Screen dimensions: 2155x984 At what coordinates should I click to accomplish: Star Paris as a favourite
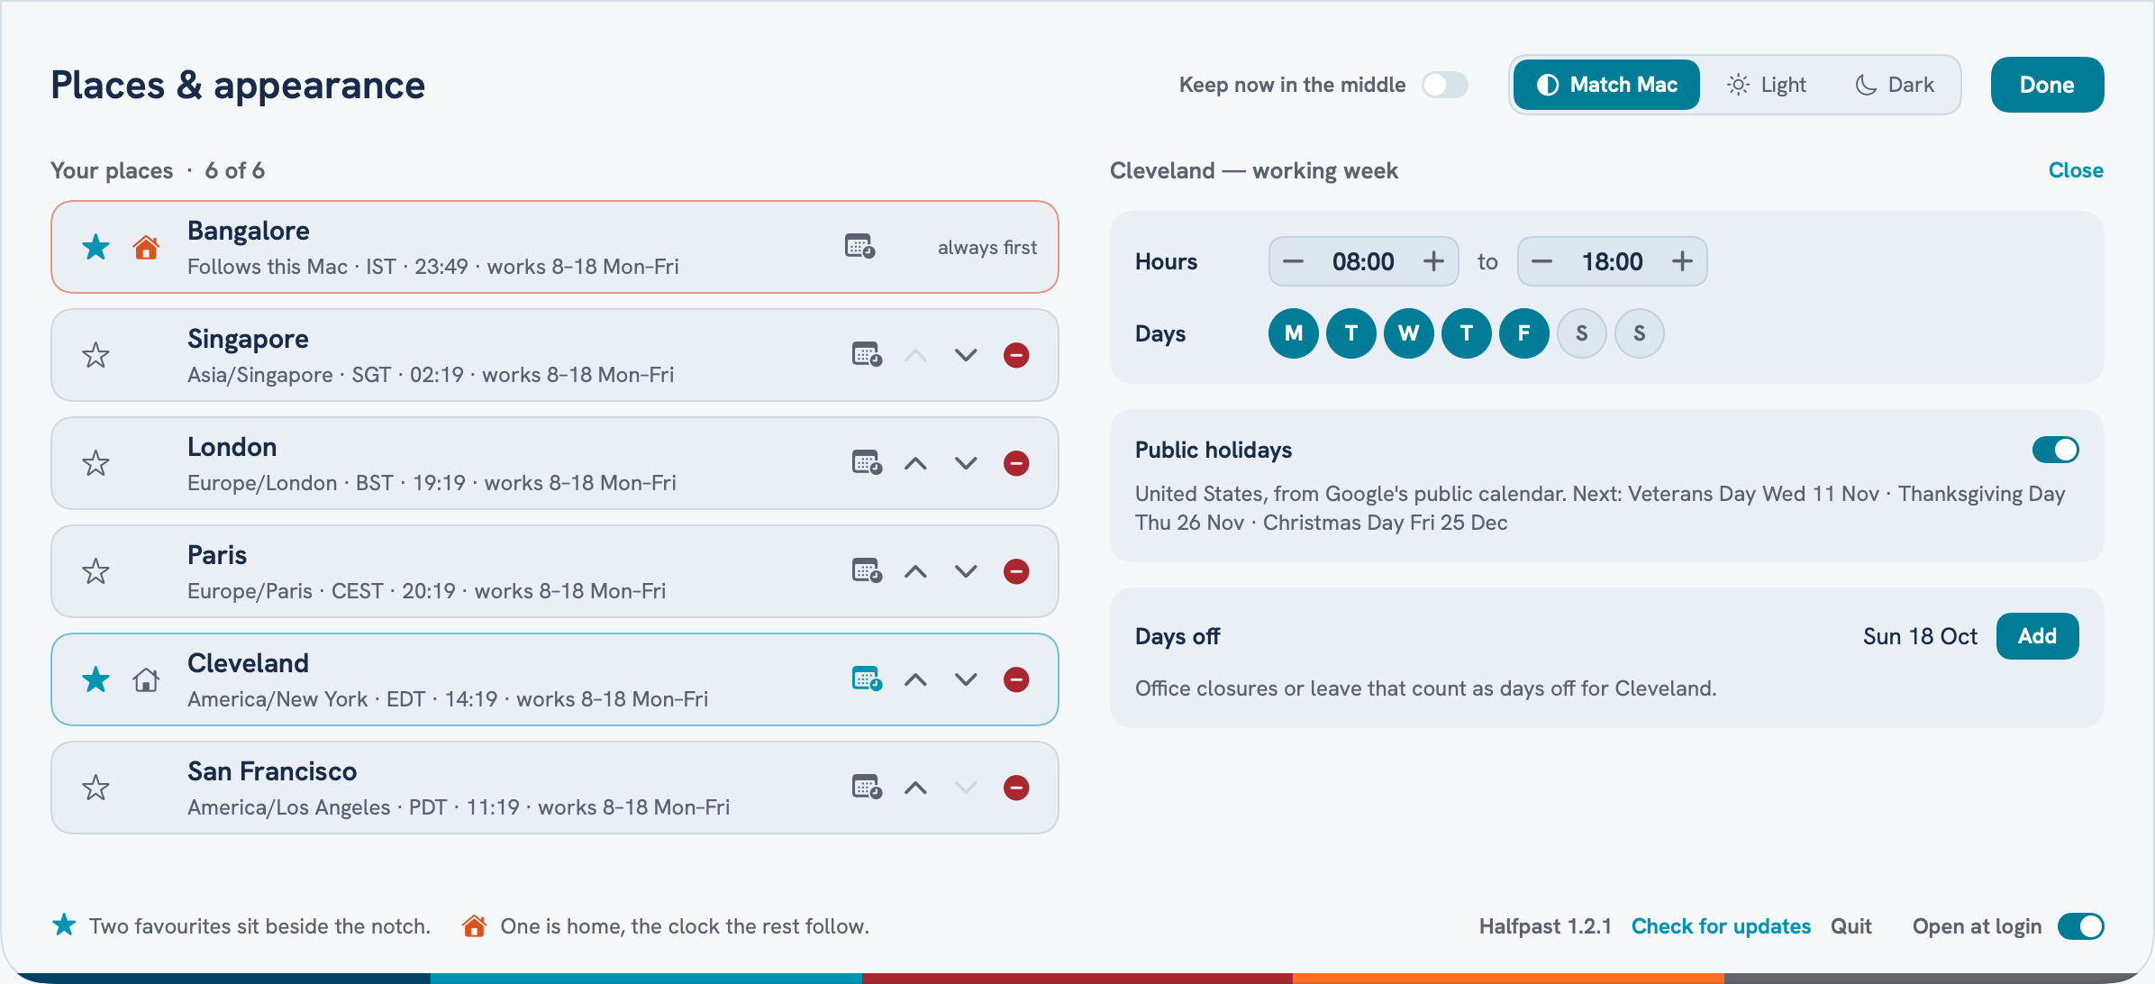pos(95,571)
